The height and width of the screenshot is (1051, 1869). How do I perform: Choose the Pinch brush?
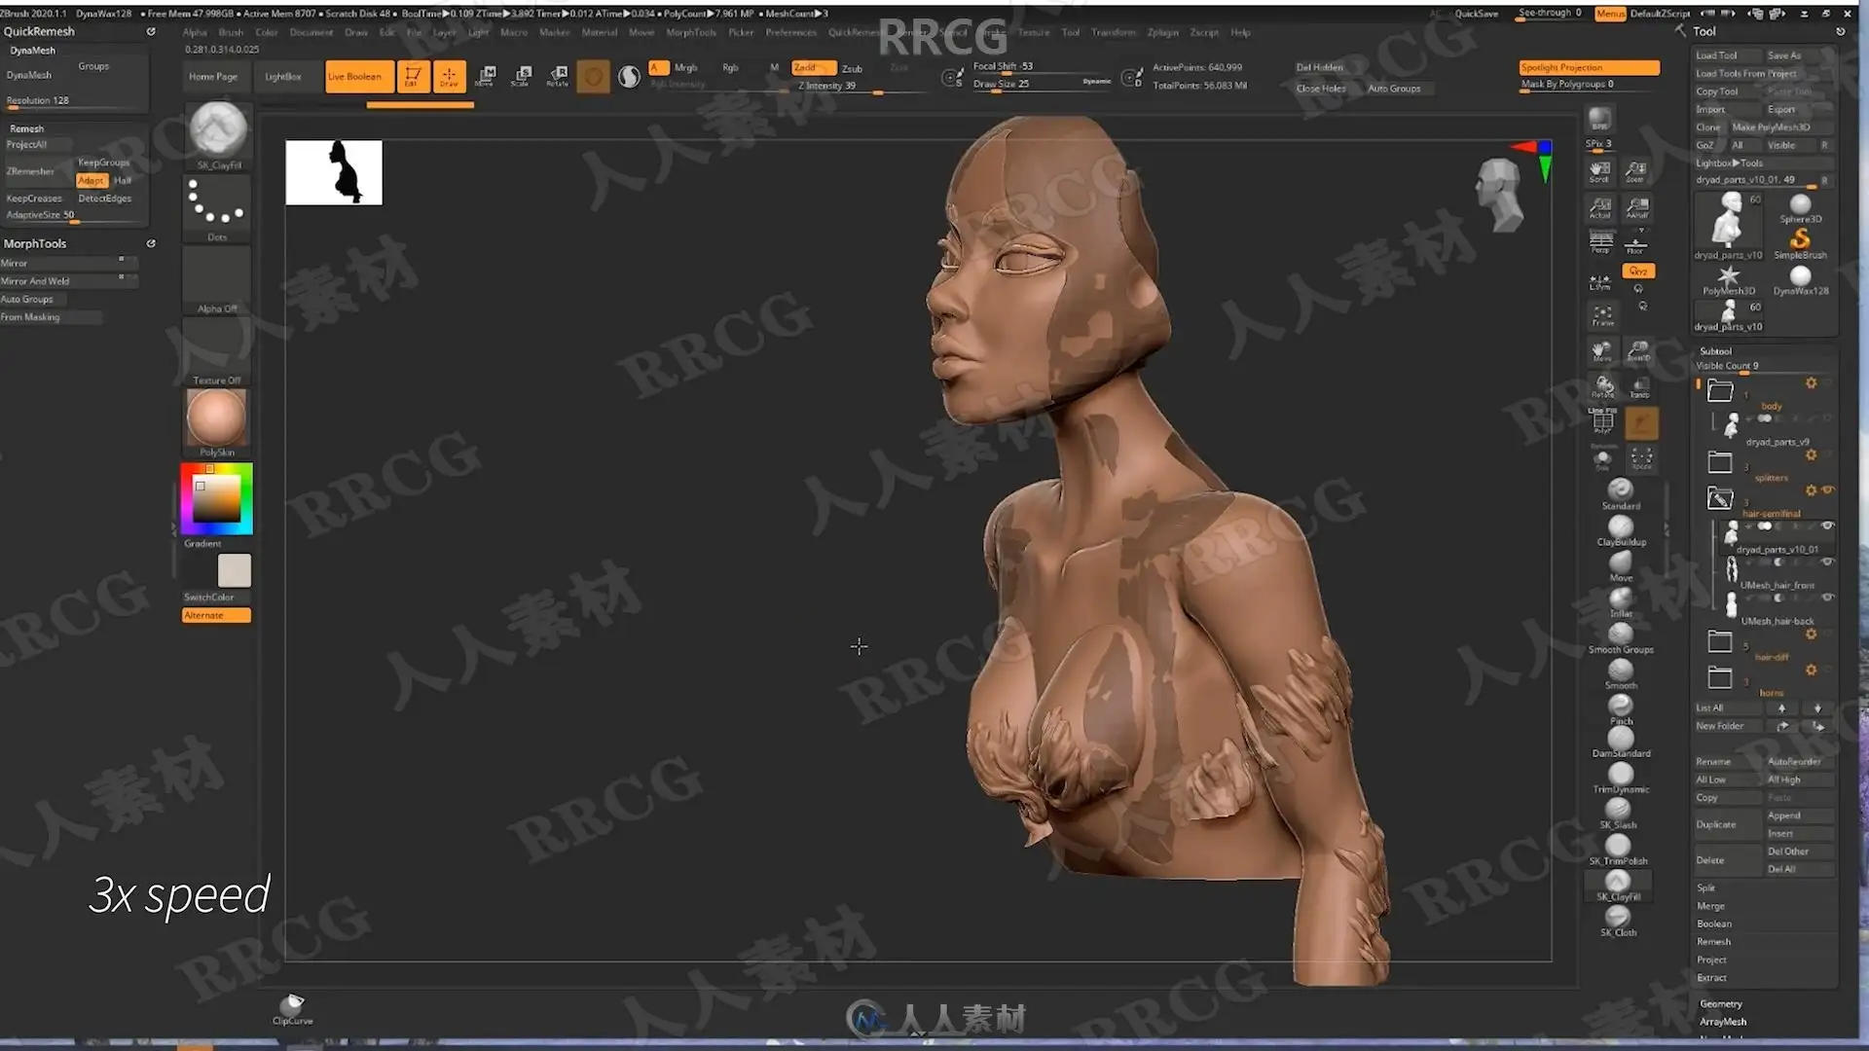click(1621, 709)
